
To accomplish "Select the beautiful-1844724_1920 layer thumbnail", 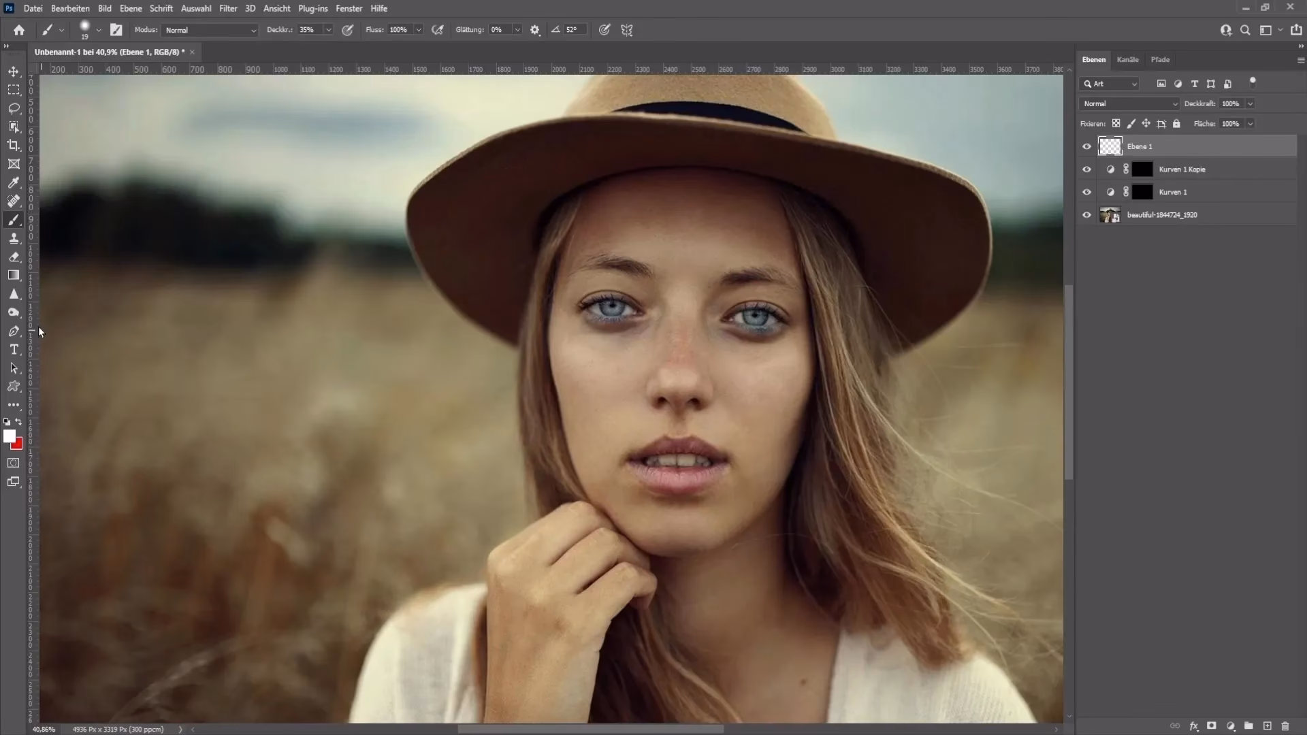I will coord(1110,214).
